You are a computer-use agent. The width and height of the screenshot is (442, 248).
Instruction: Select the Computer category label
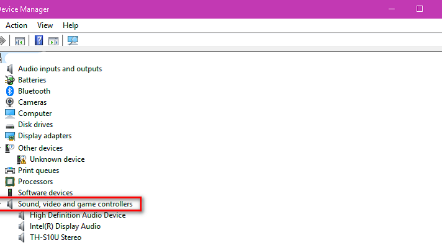click(x=35, y=113)
